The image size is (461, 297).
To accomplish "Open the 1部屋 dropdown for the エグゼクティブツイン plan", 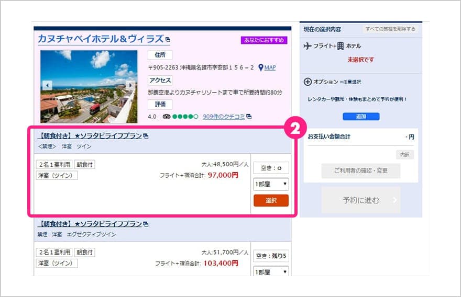I will coord(271,271).
